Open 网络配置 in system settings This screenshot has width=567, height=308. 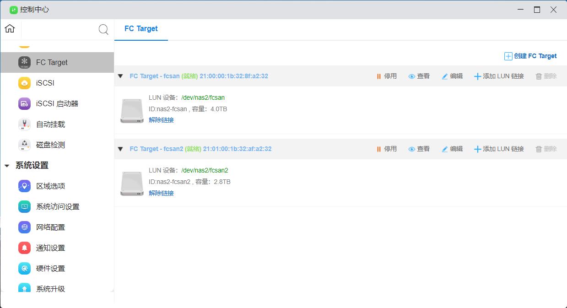coord(50,227)
